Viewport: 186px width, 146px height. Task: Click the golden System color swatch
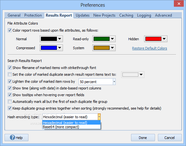point(102,48)
